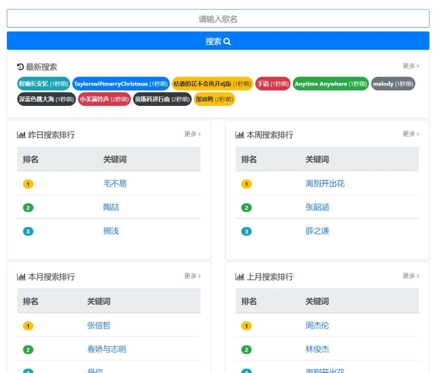Open 更多 link in 最新搜索 section
The height and width of the screenshot is (373, 438).
(410, 66)
